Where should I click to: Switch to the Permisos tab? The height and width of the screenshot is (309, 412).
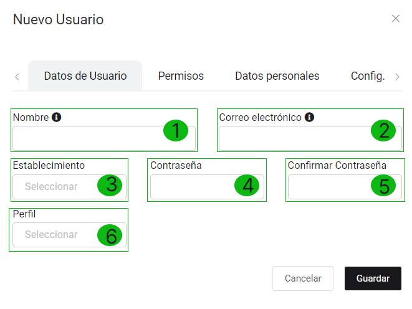181,76
